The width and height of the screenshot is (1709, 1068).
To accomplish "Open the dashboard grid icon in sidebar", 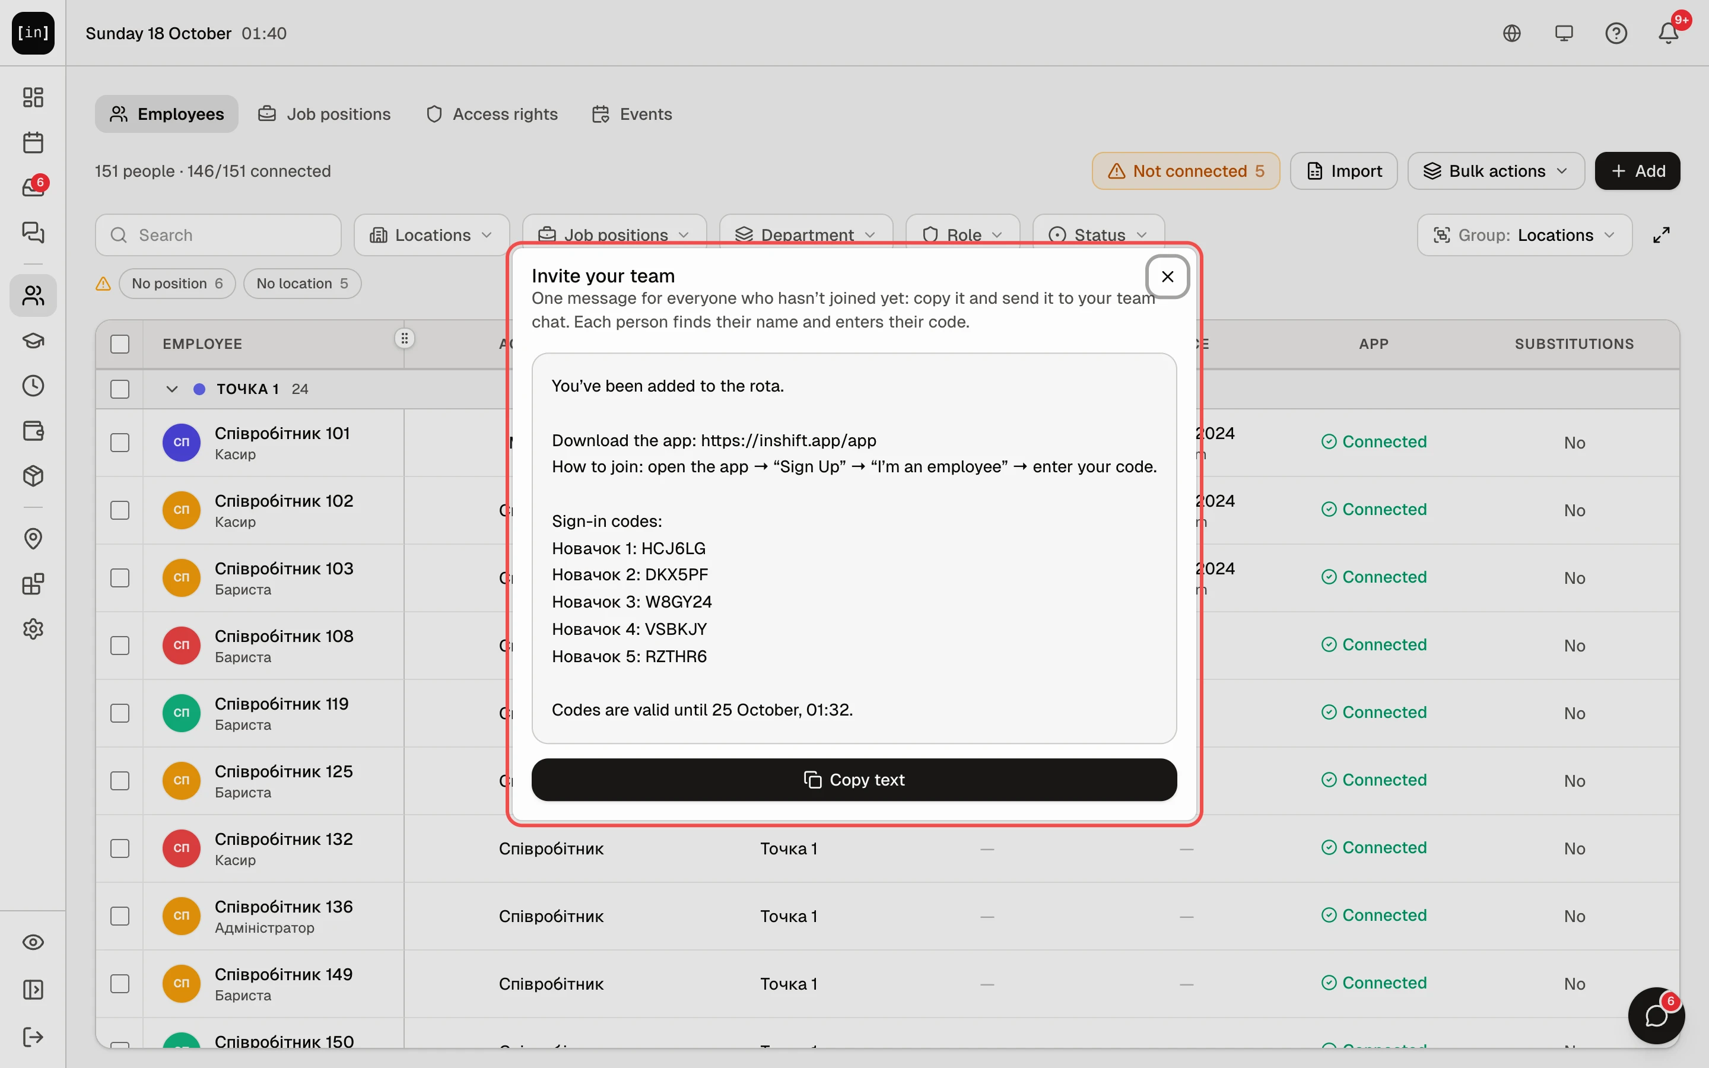I will coord(33,97).
